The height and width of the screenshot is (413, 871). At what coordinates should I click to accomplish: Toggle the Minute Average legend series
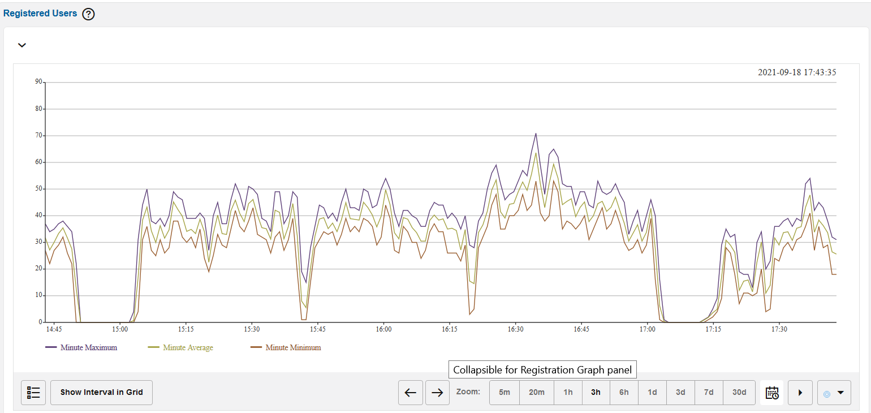[x=188, y=348]
